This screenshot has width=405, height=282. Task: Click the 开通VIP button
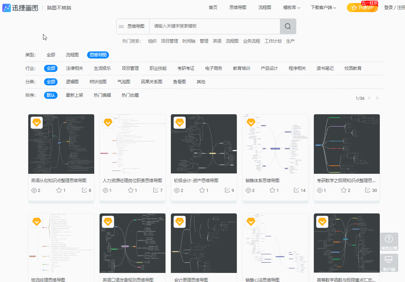pyautogui.click(x=362, y=7)
